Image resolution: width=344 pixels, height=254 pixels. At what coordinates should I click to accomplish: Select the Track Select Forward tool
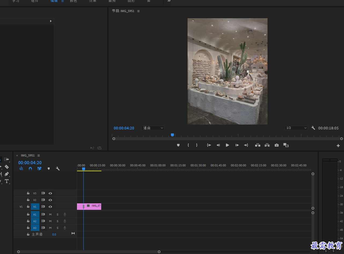coord(7,159)
